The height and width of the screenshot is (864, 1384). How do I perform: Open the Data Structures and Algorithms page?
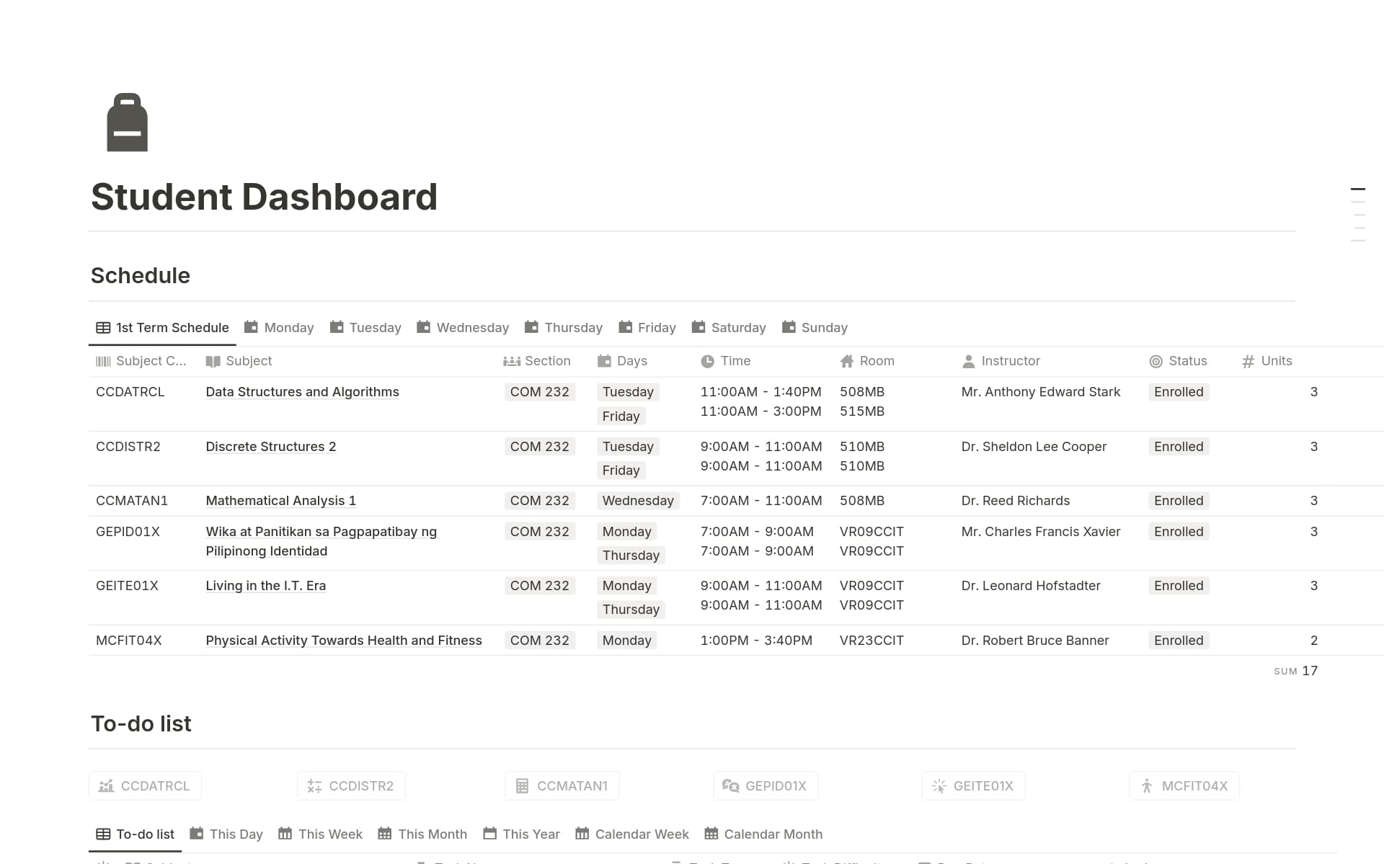click(x=302, y=391)
